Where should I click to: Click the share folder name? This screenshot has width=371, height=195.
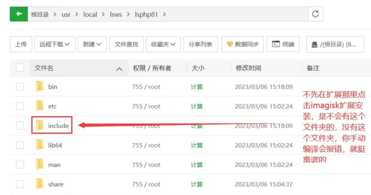pos(56,184)
